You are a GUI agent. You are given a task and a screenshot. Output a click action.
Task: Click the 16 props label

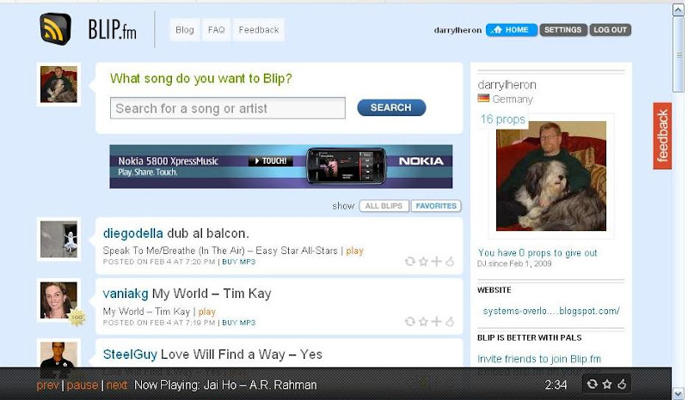pyautogui.click(x=503, y=119)
